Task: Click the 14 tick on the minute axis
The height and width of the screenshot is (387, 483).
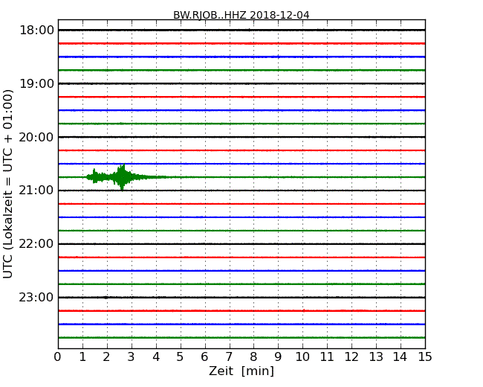Action: 400,356
